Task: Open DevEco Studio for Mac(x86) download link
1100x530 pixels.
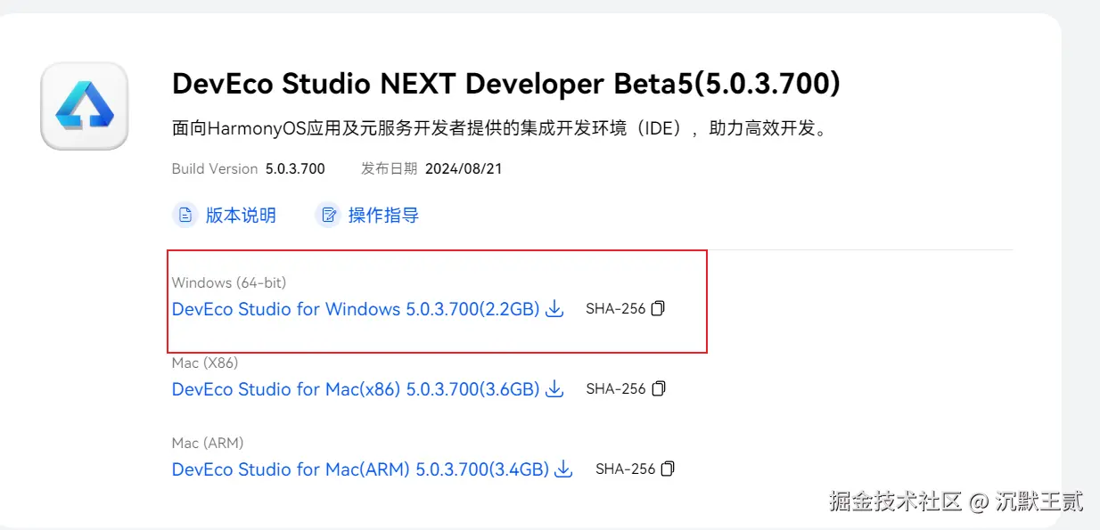Action: pyautogui.click(x=356, y=389)
